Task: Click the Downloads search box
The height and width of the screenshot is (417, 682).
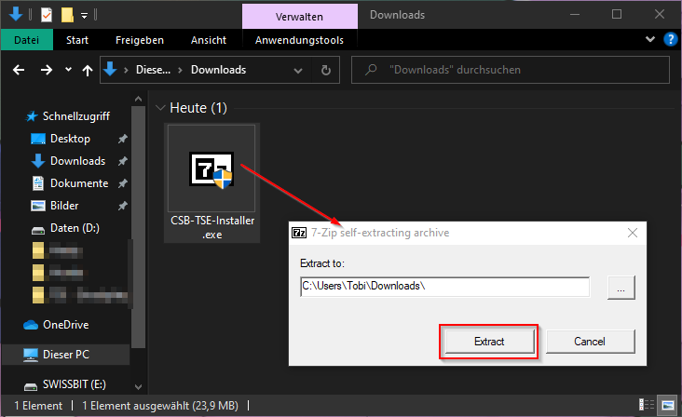Action: tap(511, 70)
